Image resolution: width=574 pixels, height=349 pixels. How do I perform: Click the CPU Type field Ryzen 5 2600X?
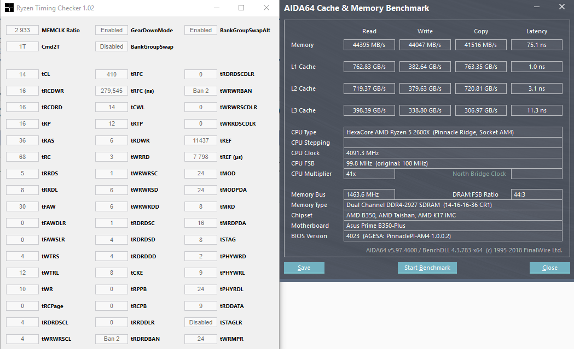pyautogui.click(x=453, y=132)
